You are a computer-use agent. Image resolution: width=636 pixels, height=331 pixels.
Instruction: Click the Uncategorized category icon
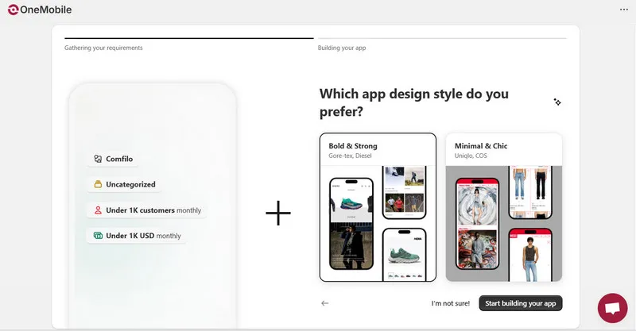click(x=98, y=184)
